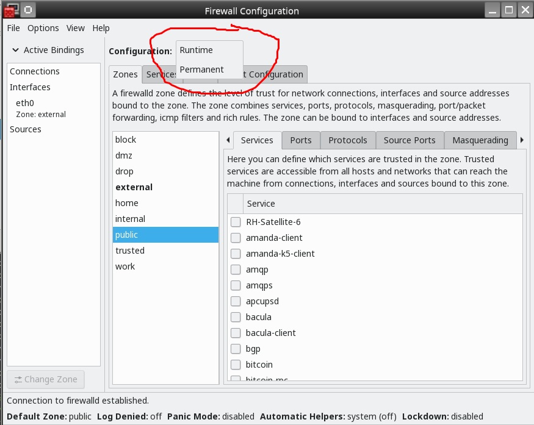Viewport: 534px width, 425px height.
Task: Select Runtime from the Configuration dropdown
Action: 196,50
